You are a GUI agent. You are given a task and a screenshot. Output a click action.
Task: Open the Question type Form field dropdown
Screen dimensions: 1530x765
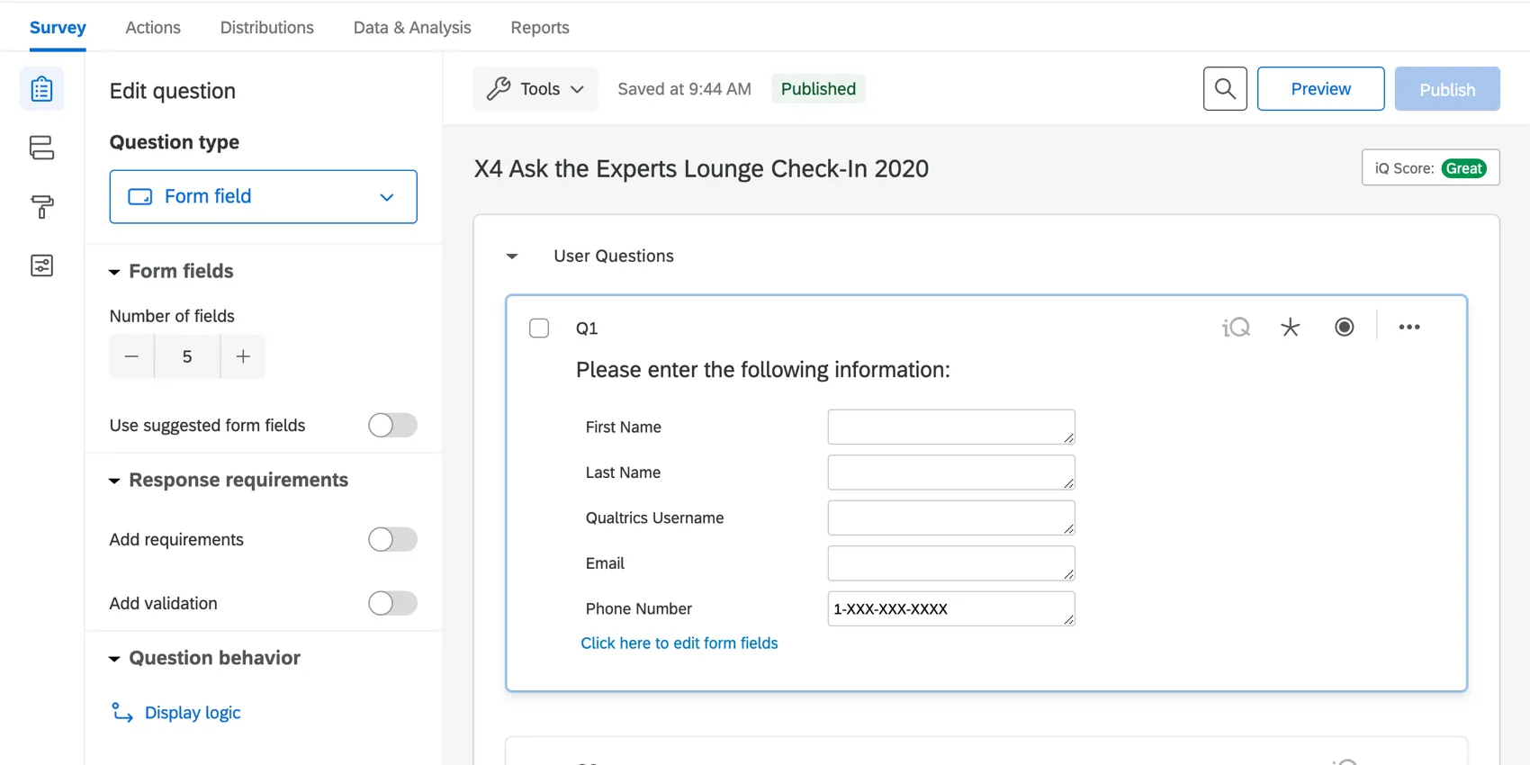[x=263, y=196]
